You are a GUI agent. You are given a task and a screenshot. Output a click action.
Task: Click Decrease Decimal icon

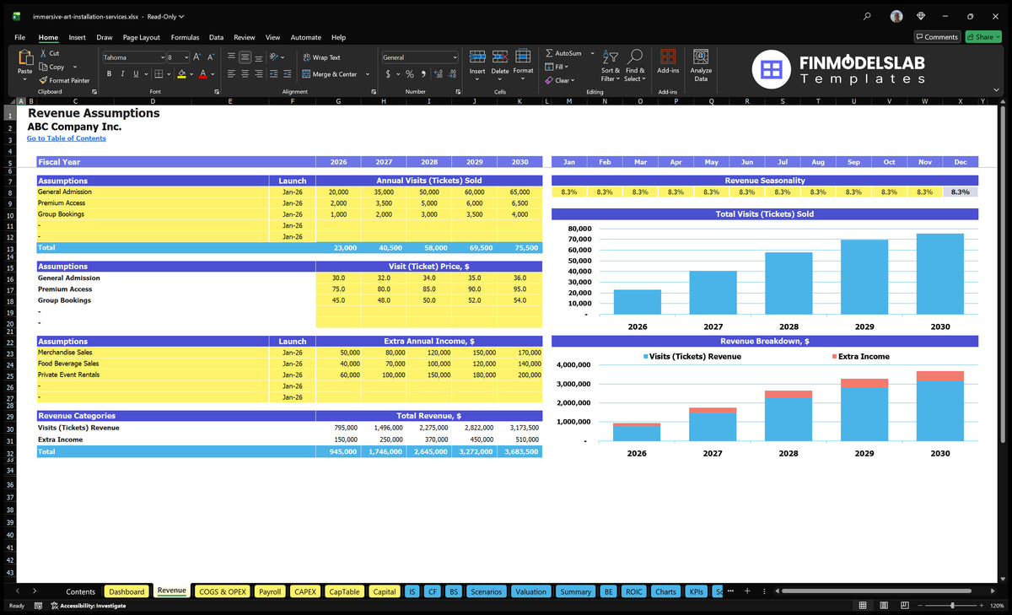pos(451,74)
